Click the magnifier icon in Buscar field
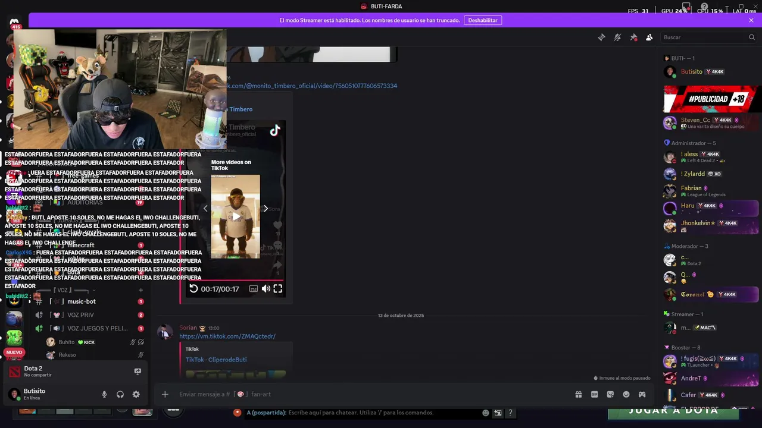 pos(751,37)
